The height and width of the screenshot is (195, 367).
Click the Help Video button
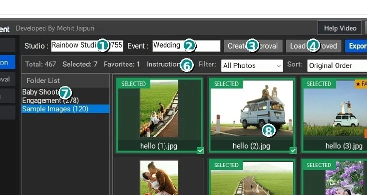point(340,28)
